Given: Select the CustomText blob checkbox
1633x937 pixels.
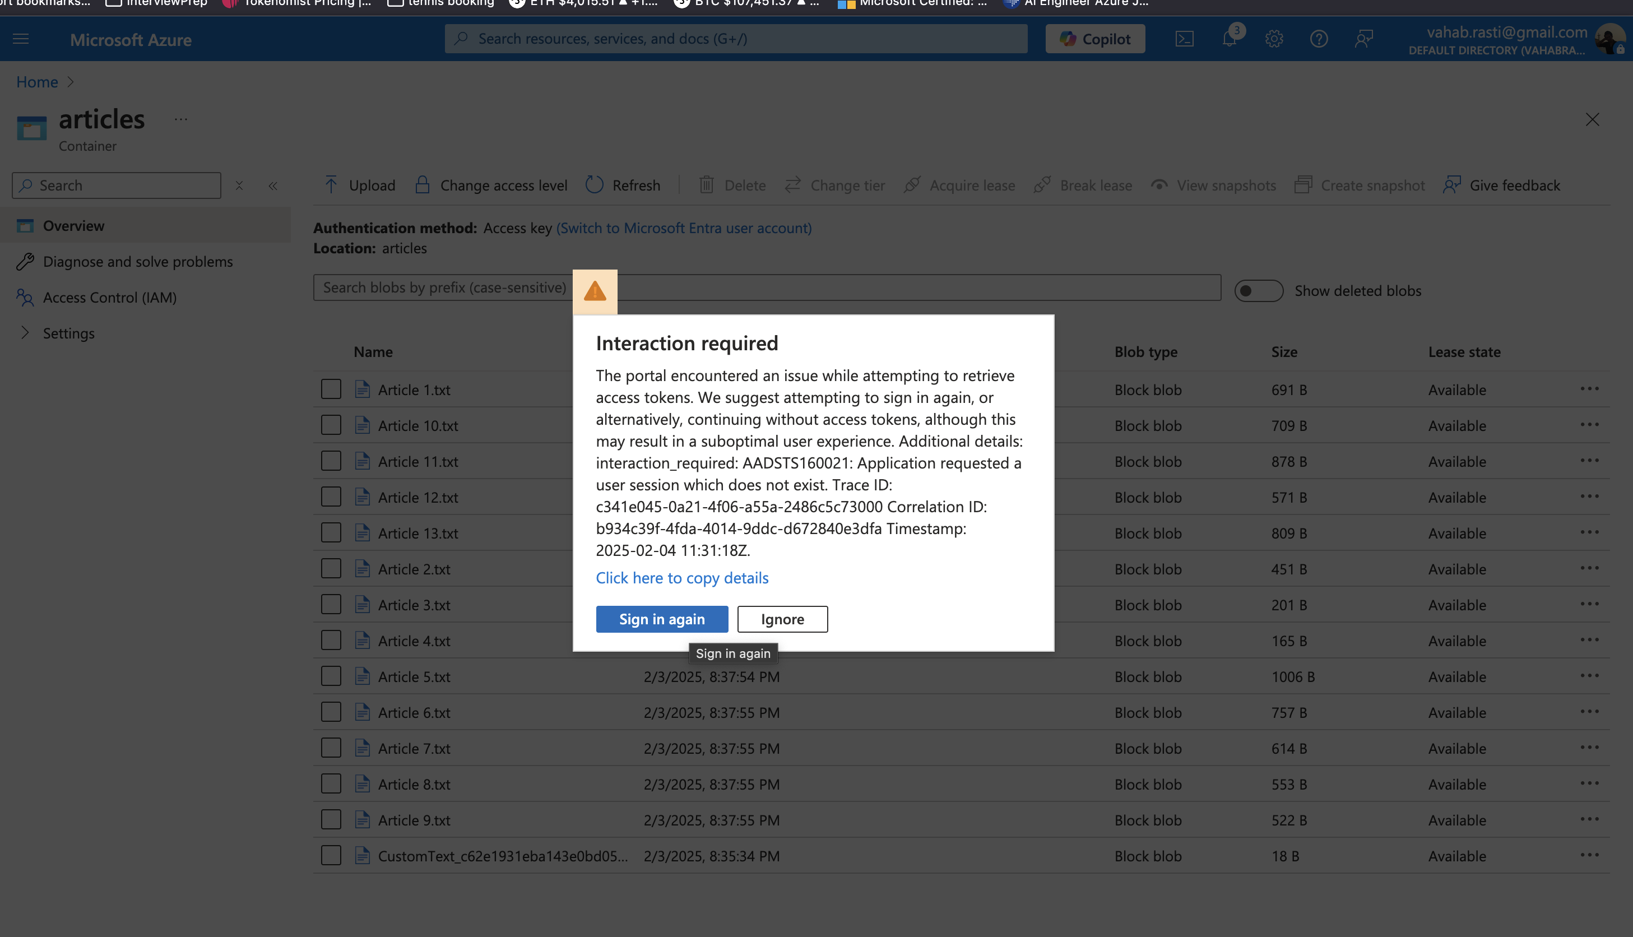Looking at the screenshot, I should click(x=331, y=856).
